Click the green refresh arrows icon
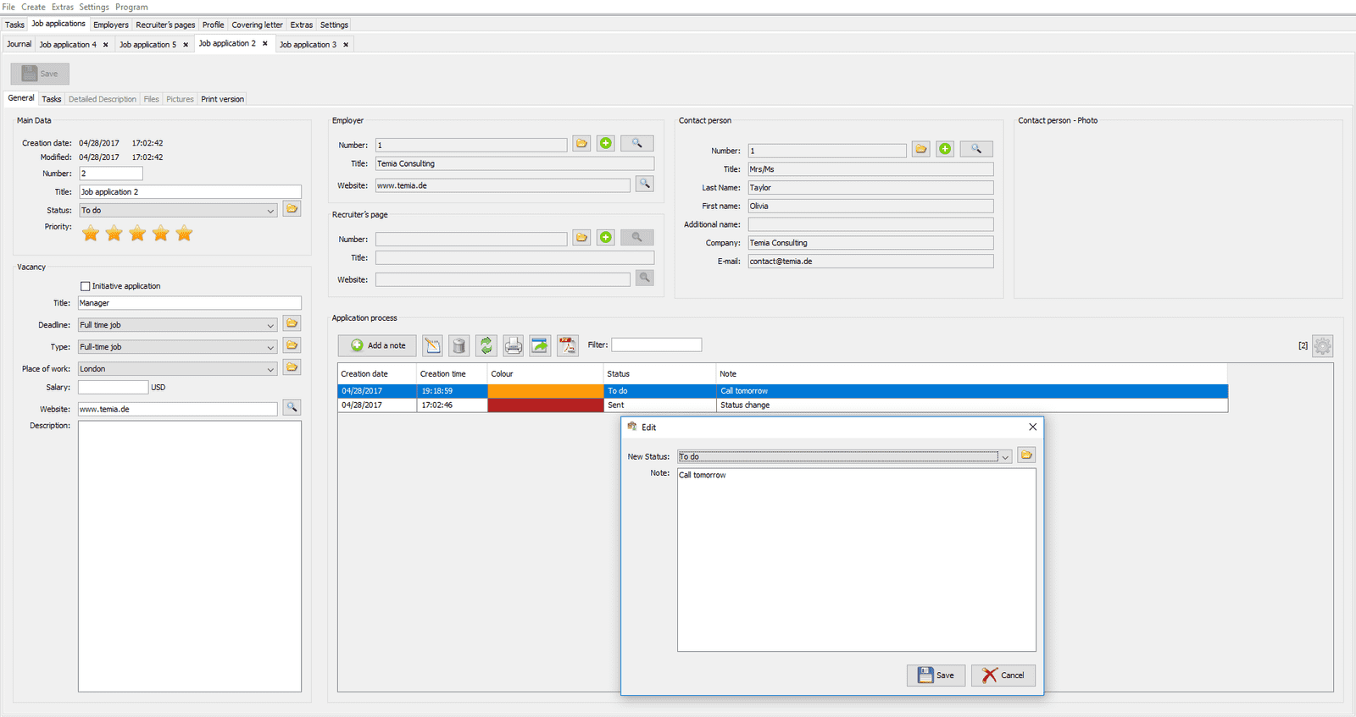The width and height of the screenshot is (1356, 717). (x=486, y=345)
